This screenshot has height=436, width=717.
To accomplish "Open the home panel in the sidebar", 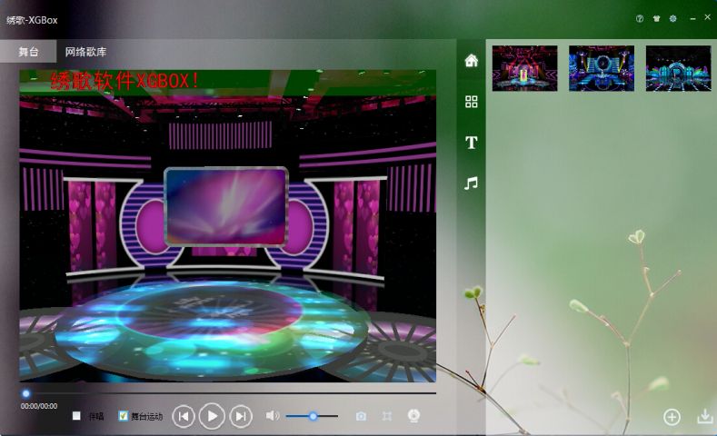I will 471,61.
